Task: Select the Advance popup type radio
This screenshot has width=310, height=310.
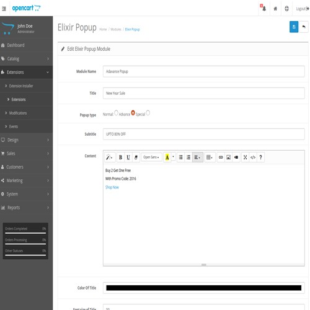Action: [x=133, y=113]
